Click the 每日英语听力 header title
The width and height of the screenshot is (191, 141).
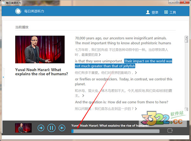coord(34,11)
